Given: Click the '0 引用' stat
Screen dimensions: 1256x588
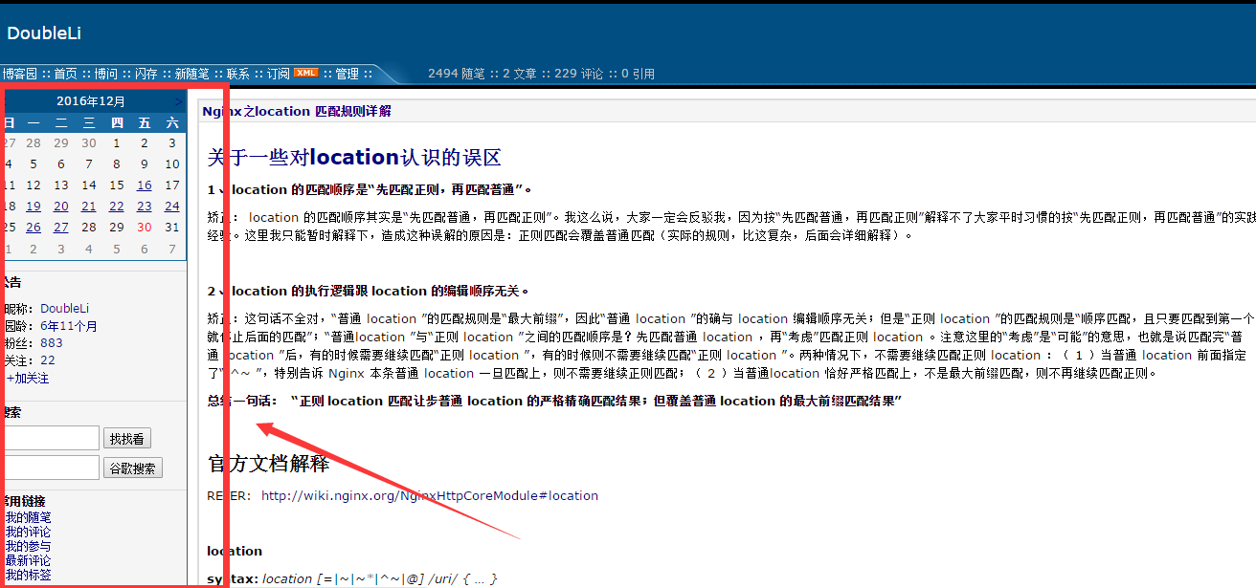Looking at the screenshot, I should coord(639,74).
